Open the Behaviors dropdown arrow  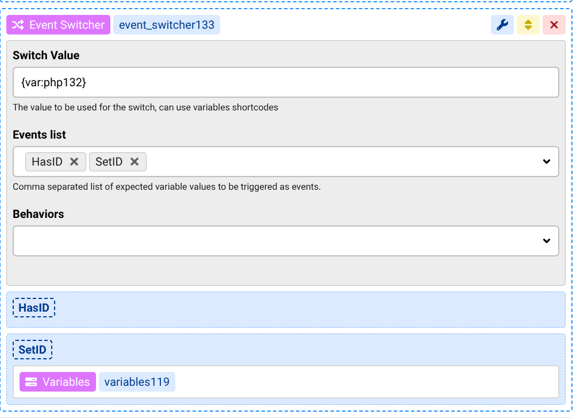pyautogui.click(x=546, y=241)
